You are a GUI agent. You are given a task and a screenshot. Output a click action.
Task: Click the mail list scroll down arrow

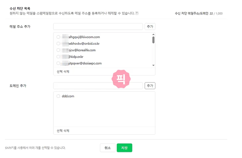153,65
